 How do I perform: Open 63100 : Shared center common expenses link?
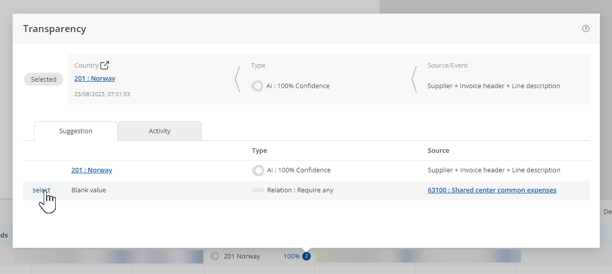(x=492, y=190)
